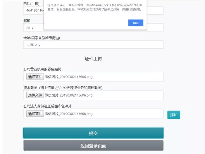Click the 电话(手机) label

click(31, 4)
